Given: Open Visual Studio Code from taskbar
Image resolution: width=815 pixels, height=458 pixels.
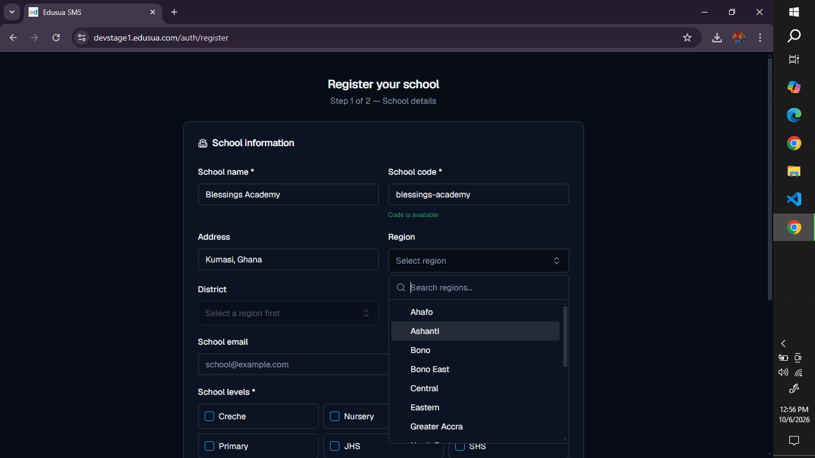Looking at the screenshot, I should coord(794,199).
